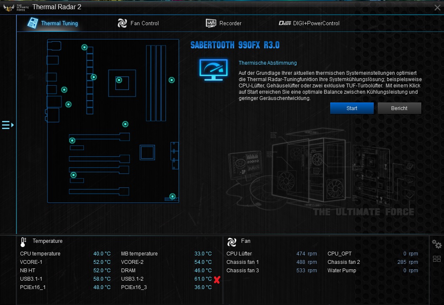Select the sensor marker at the board's bottom-right corner
444x305 pixels.
(x=172, y=196)
